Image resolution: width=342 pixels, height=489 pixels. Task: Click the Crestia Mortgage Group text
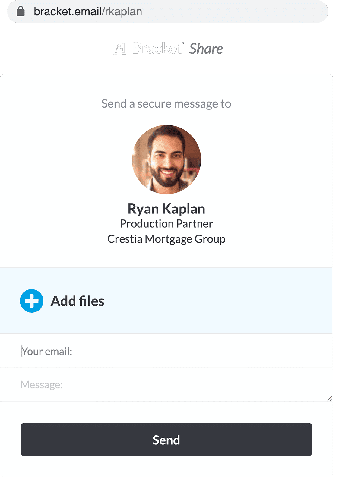pyautogui.click(x=166, y=239)
